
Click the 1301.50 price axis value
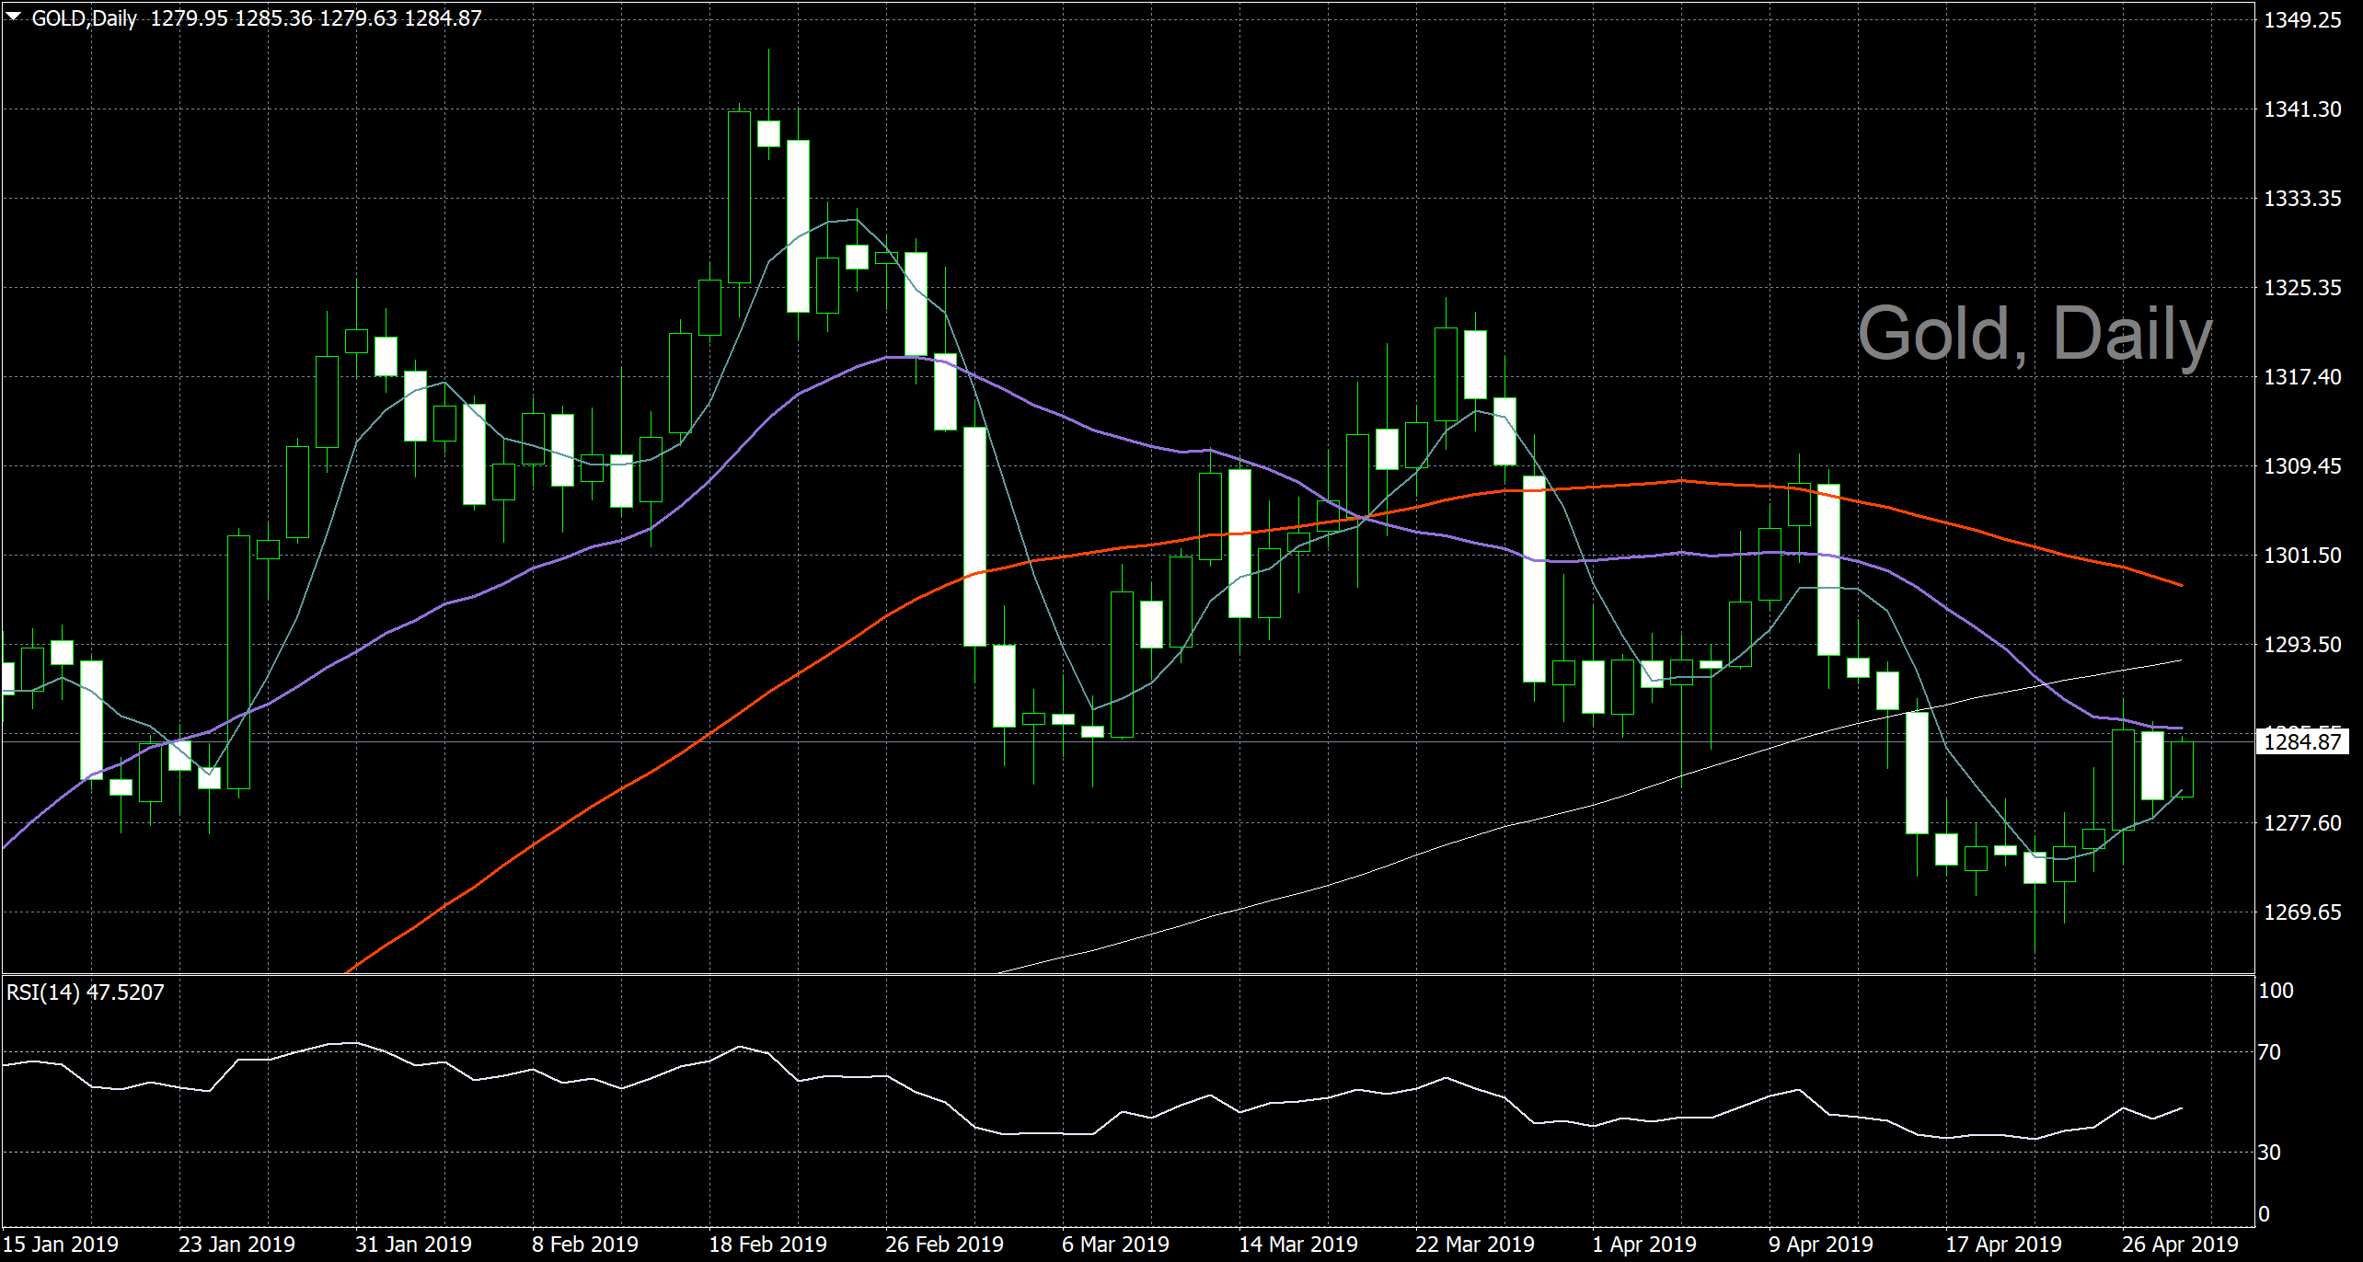(2302, 556)
